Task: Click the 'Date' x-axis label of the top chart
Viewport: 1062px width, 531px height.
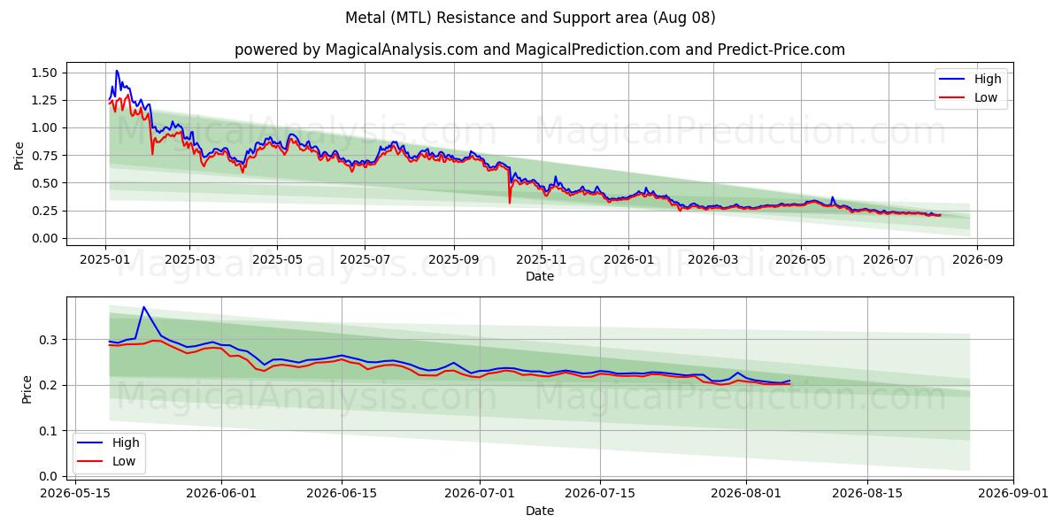Action: click(x=540, y=276)
